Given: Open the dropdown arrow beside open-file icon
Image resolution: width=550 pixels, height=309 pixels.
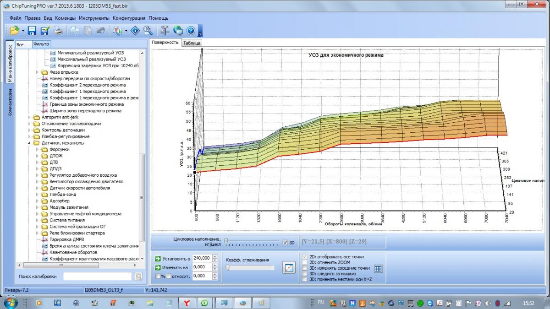Looking at the screenshot, I should [x=23, y=31].
